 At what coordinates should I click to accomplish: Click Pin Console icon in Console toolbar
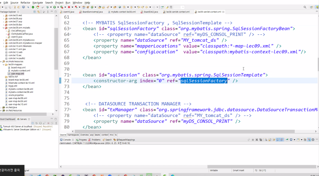point(287,140)
